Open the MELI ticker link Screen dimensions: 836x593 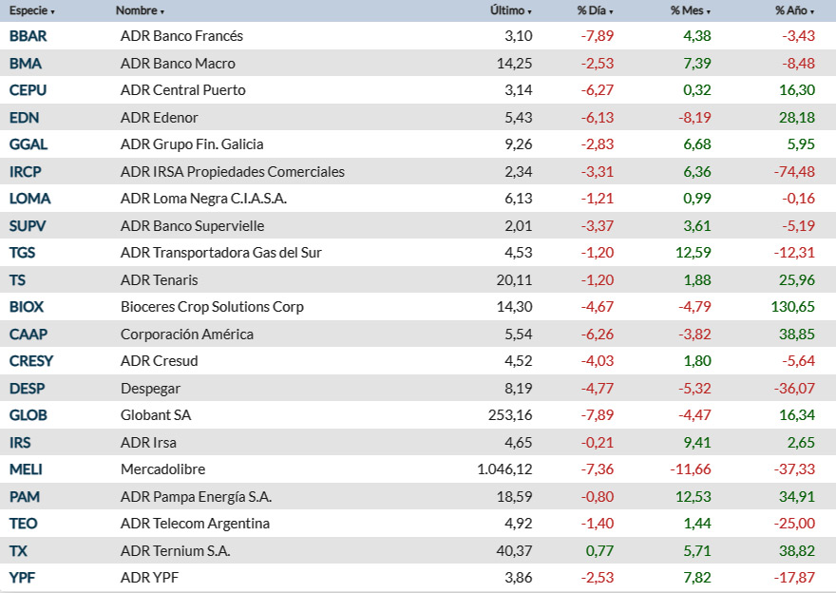(x=26, y=469)
